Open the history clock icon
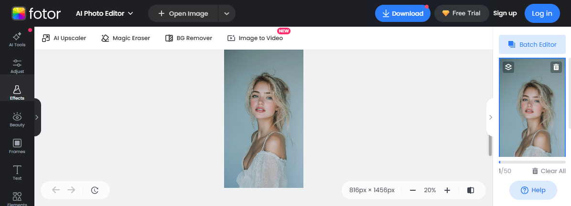Image resolution: width=571 pixels, height=206 pixels. tap(95, 190)
